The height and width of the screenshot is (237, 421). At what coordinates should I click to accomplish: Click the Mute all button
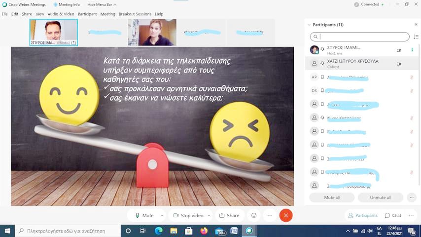[331, 197]
